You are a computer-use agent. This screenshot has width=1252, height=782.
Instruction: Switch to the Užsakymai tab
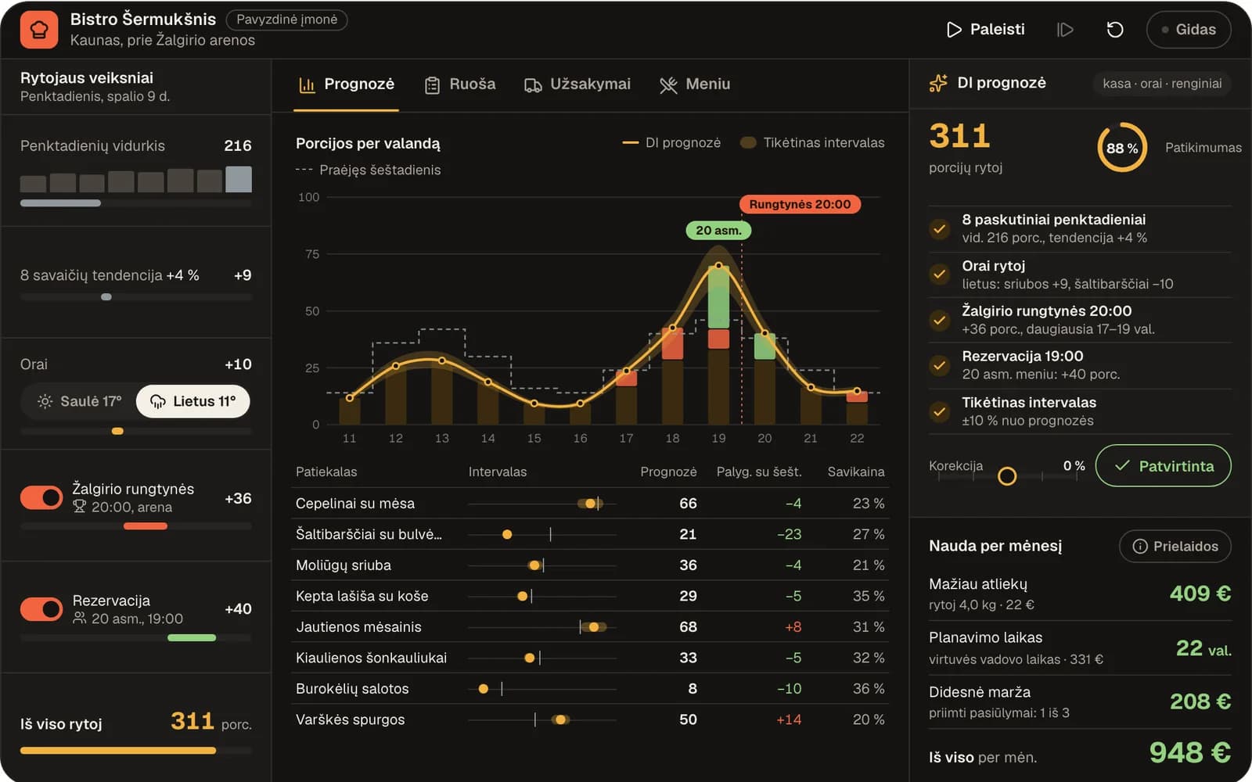coord(577,84)
